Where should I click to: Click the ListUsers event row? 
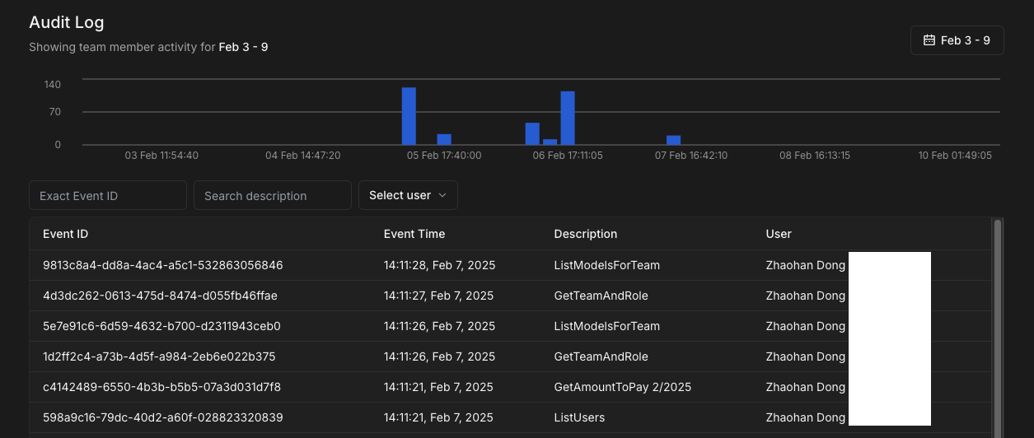click(x=579, y=417)
